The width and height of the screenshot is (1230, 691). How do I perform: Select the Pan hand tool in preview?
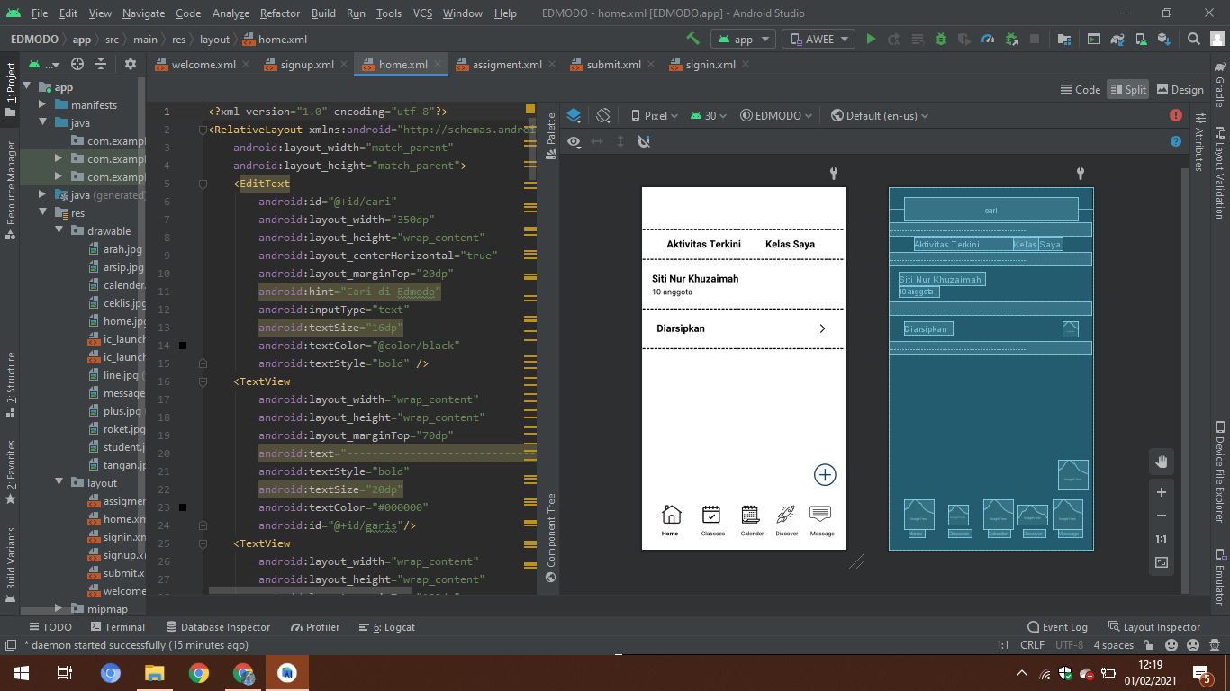pos(1162,462)
